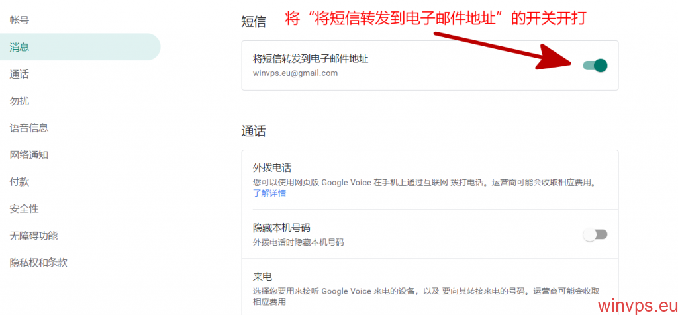Open 网络通知 settings
The width and height of the screenshot is (678, 315).
(x=28, y=155)
